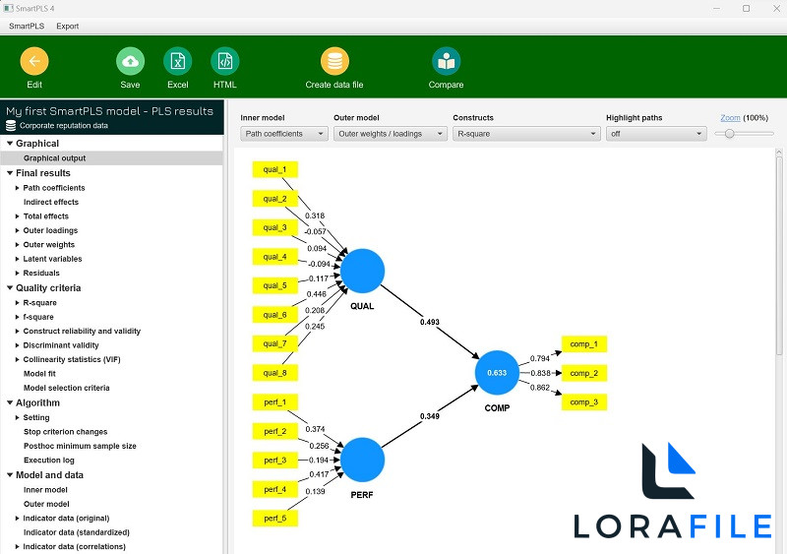The width and height of the screenshot is (787, 554).
Task: Expand the f-square node
Action: 18,317
